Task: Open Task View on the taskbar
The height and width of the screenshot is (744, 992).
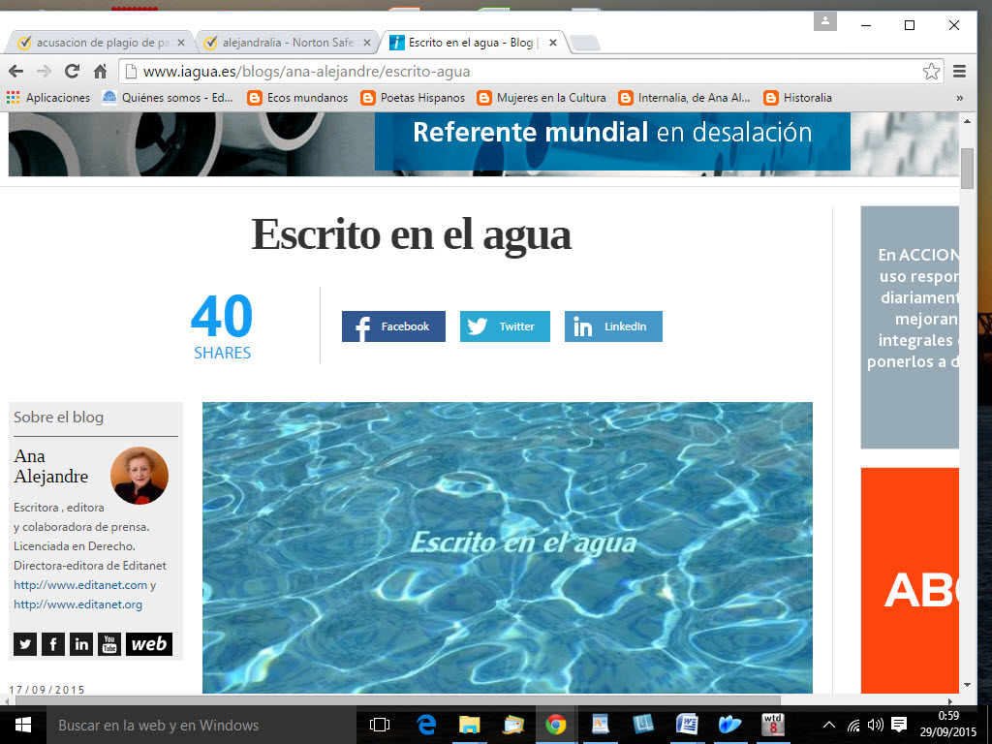Action: pos(380,725)
